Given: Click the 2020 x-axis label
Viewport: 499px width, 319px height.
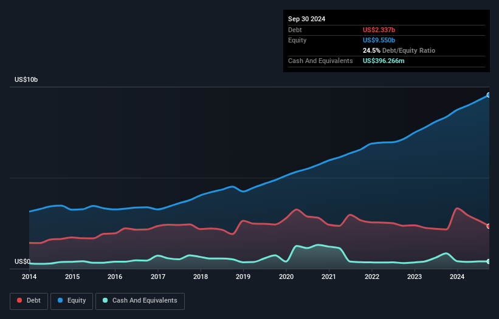Looking at the screenshot, I should point(286,277).
